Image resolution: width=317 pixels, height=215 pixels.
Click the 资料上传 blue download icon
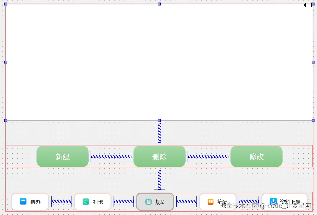click(273, 201)
